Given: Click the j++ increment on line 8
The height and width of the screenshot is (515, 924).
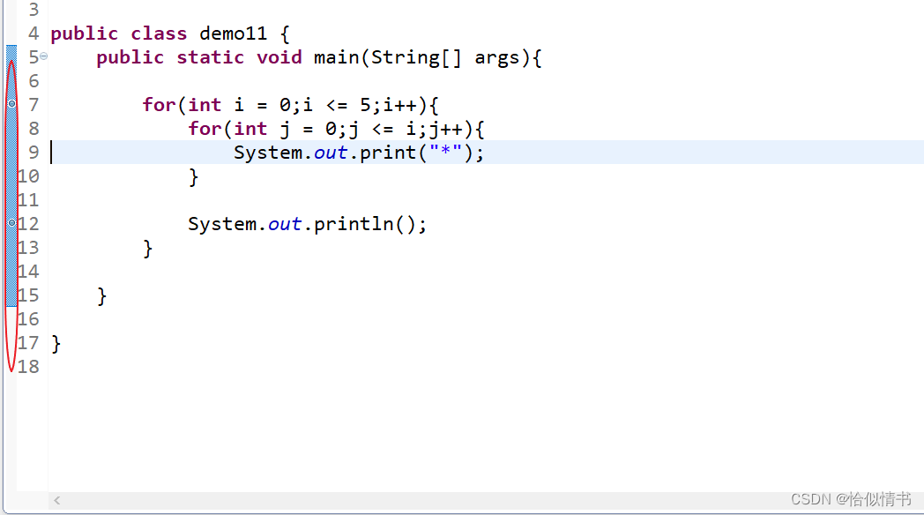Looking at the screenshot, I should click(x=445, y=129).
